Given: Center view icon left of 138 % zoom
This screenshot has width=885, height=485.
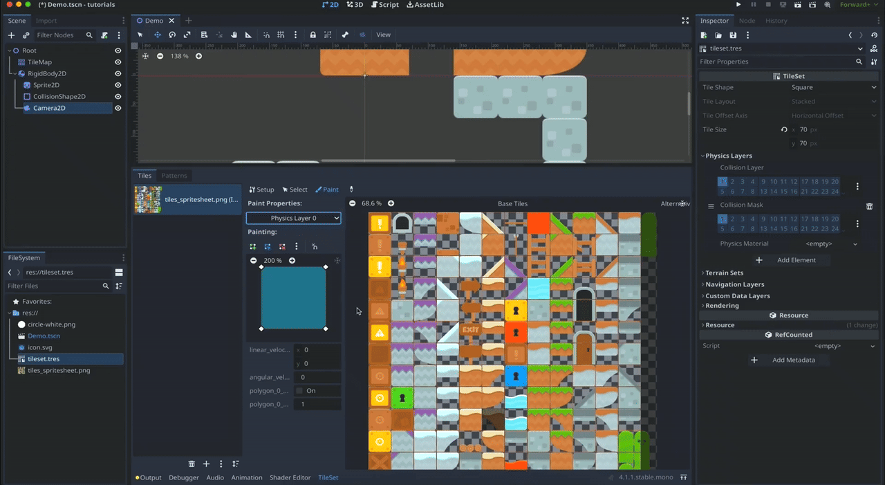Looking at the screenshot, I should click(146, 56).
